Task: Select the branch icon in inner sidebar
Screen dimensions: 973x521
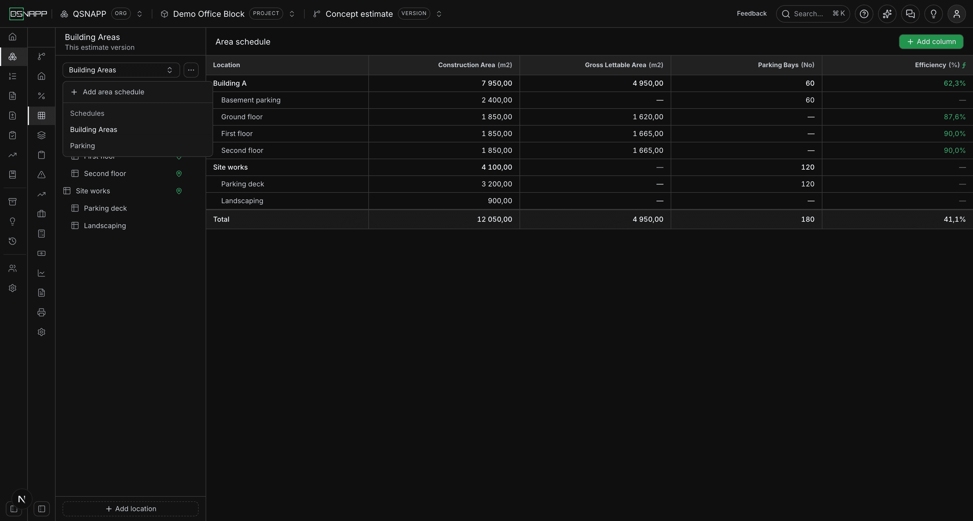Action: [41, 57]
